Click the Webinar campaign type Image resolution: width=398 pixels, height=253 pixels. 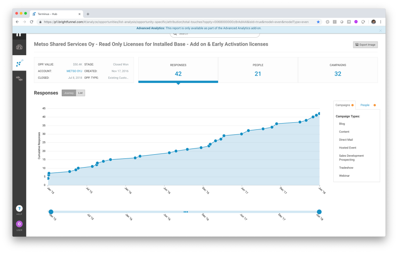(x=344, y=176)
